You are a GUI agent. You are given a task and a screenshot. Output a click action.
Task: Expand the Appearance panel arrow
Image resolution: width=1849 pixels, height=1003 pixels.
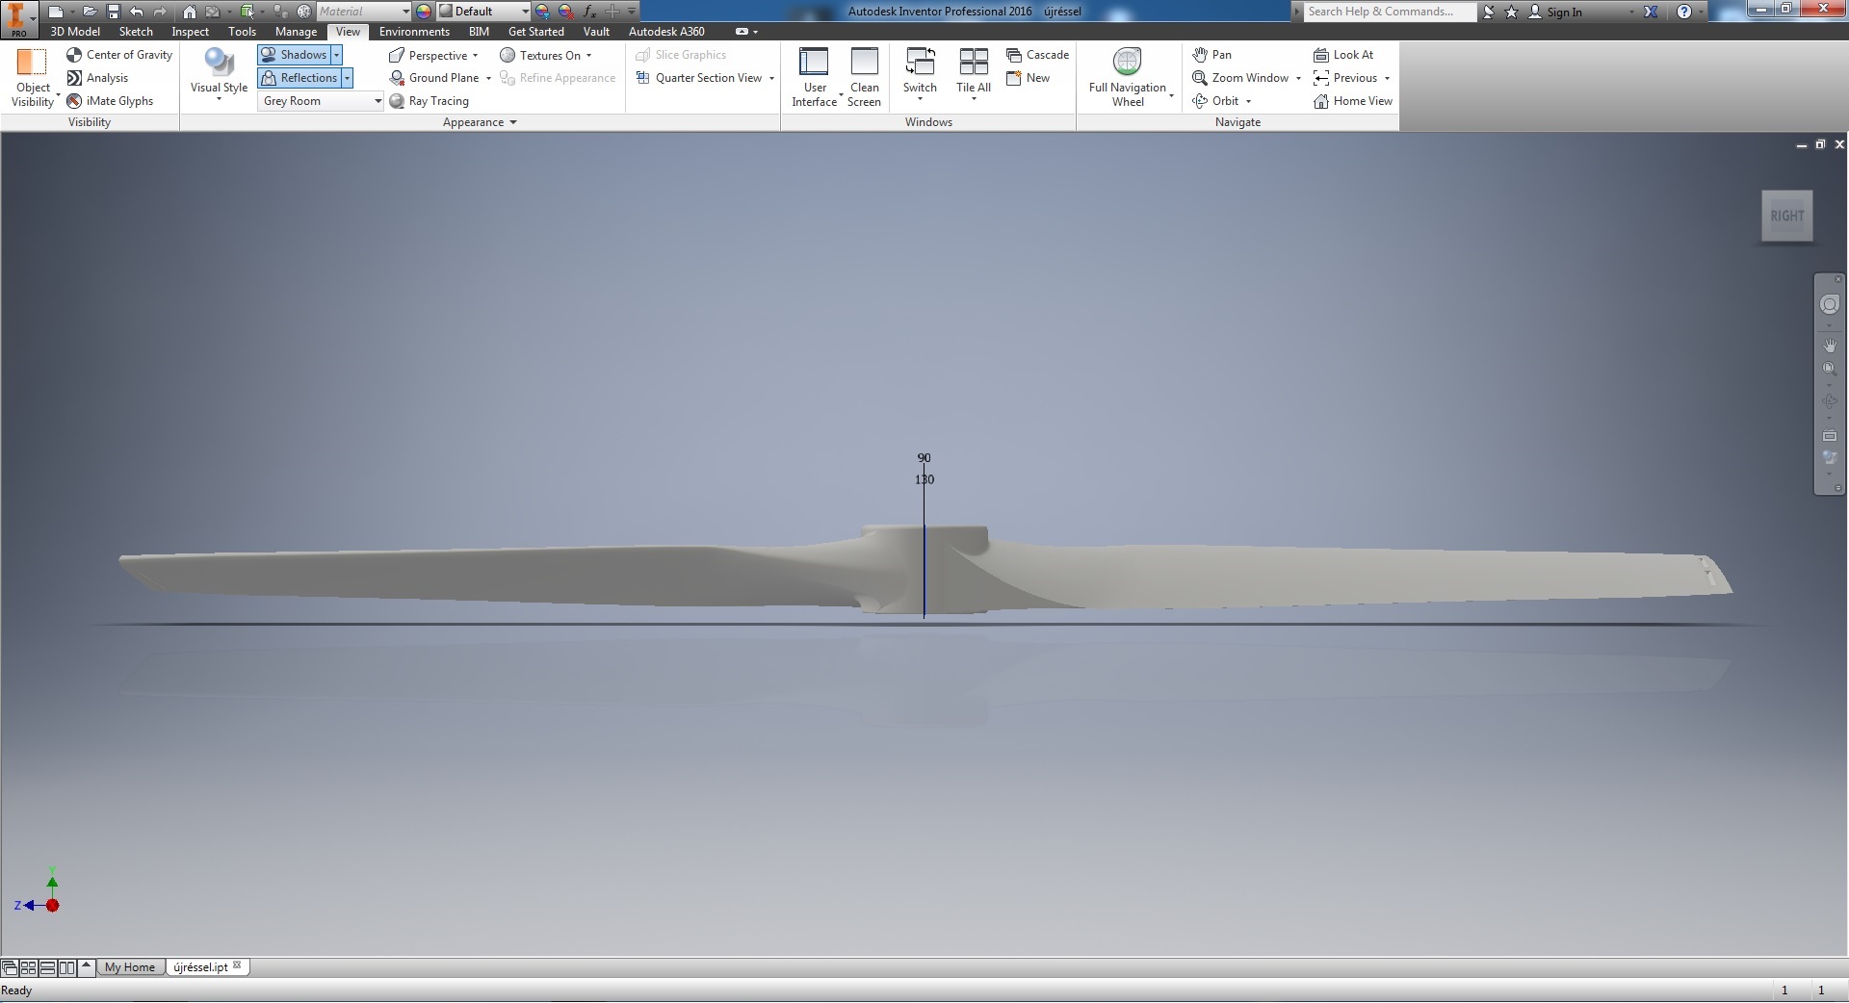click(513, 122)
